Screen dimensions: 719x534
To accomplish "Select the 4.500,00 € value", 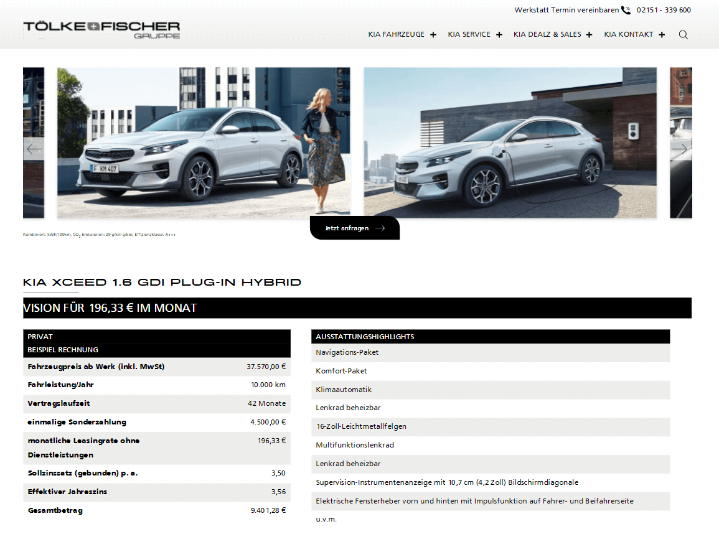I will click(x=268, y=422).
